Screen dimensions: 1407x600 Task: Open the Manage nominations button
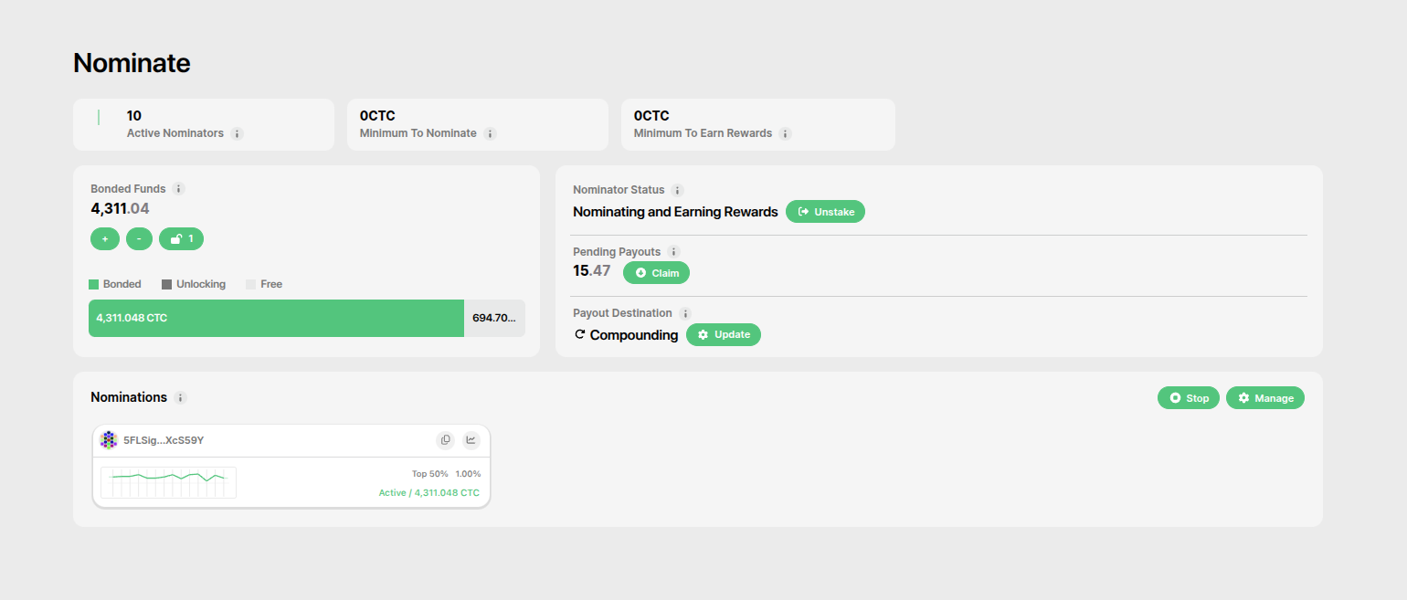click(x=1264, y=398)
